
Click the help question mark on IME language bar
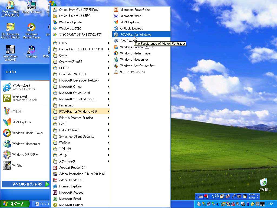pos(245,196)
